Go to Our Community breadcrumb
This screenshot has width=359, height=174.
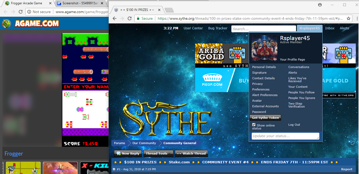[x=144, y=143]
